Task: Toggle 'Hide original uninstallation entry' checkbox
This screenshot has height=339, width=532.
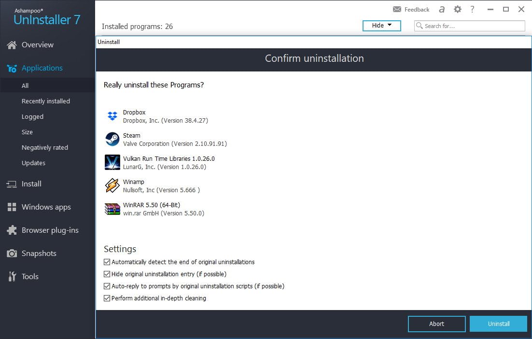Action: [x=107, y=274]
